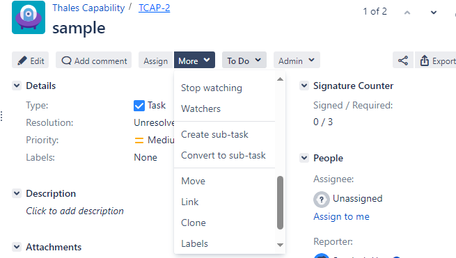Image resolution: width=456 pixels, height=258 pixels.
Task: Click the Export button
Action: [x=436, y=61]
